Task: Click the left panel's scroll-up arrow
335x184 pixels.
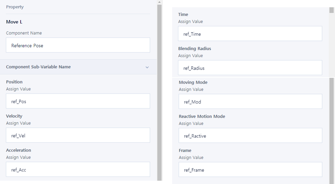Action: [159, 2]
